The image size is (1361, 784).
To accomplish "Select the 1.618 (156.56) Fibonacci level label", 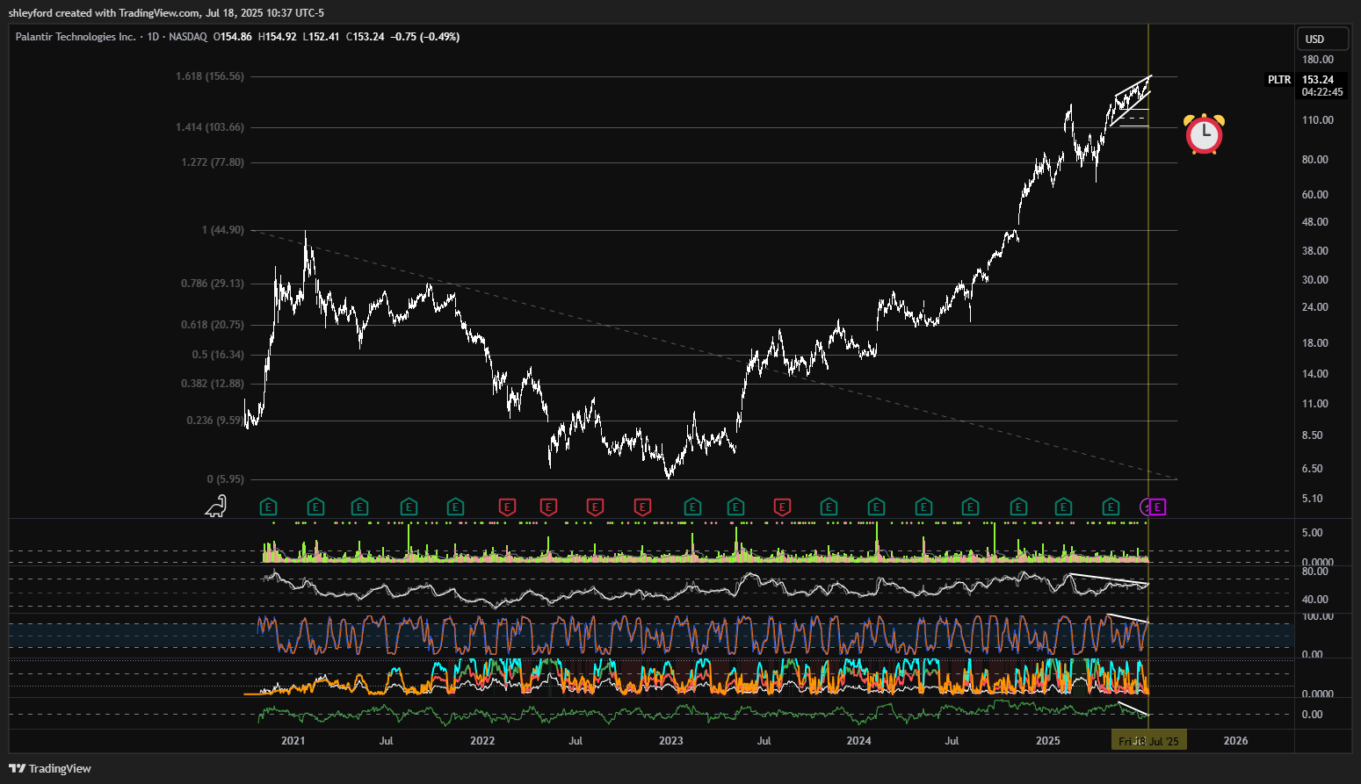I will [210, 76].
